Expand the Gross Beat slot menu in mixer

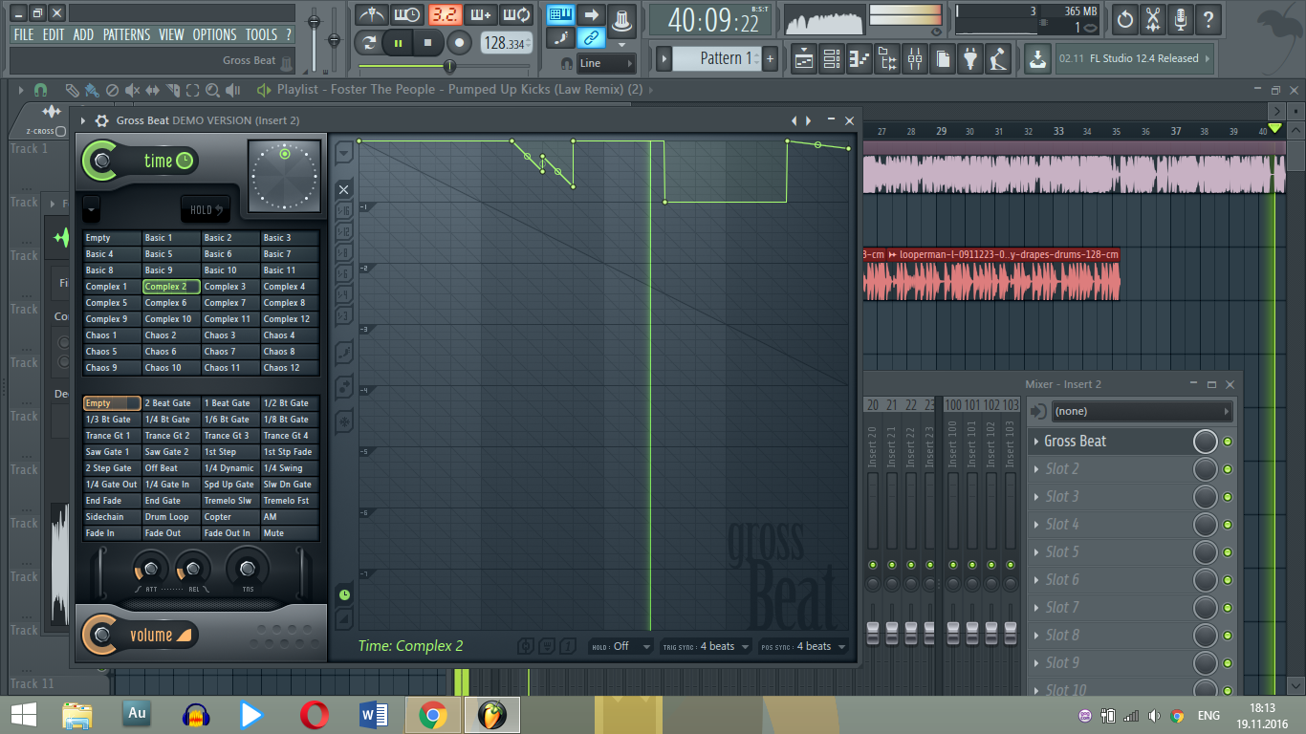tap(1035, 442)
